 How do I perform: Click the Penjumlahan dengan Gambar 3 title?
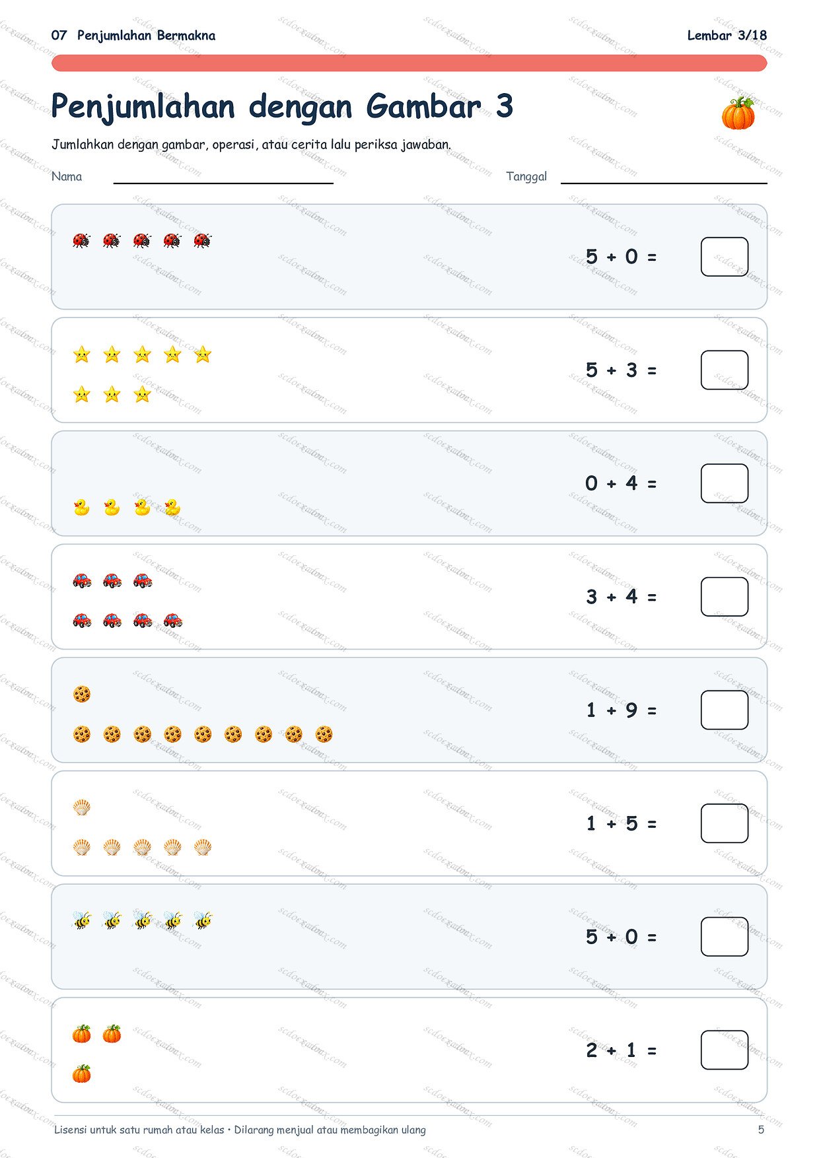click(282, 107)
